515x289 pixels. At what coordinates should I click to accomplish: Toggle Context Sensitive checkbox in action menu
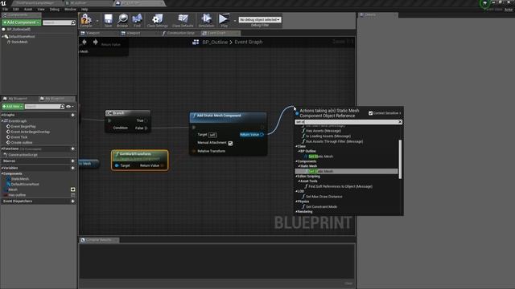tap(370, 113)
